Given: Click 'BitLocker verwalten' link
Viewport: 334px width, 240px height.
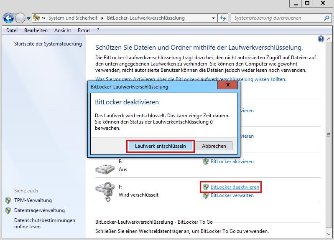Looking at the screenshot, I should [x=232, y=195].
